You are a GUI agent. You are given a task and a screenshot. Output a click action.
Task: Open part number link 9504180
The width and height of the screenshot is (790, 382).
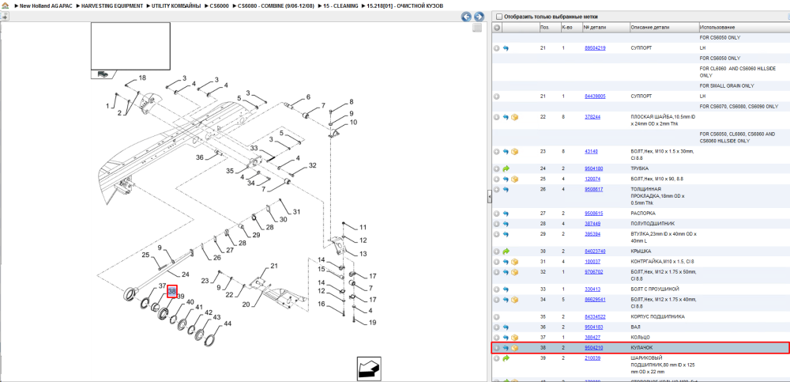(593, 168)
